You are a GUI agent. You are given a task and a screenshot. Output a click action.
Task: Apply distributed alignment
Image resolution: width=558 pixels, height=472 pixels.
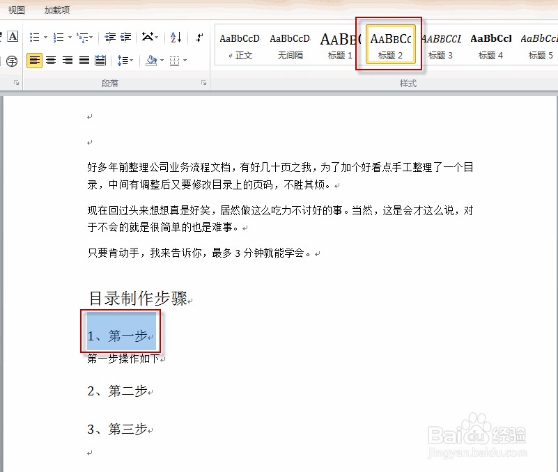100,61
